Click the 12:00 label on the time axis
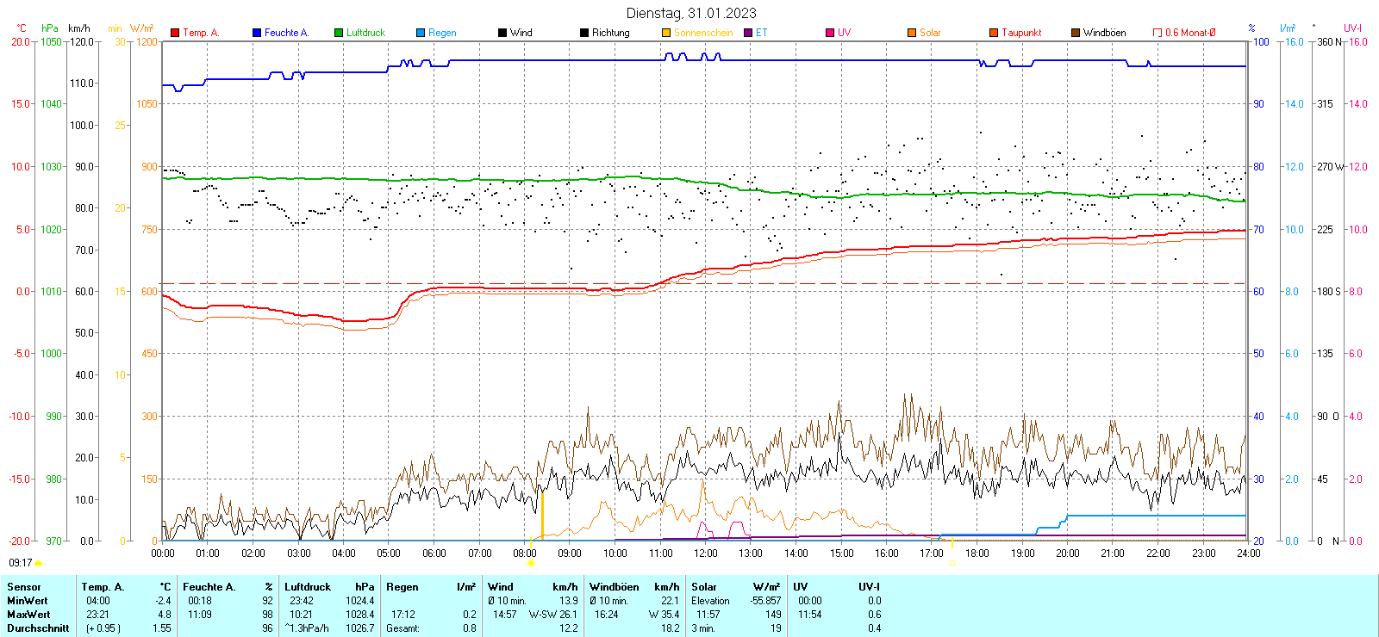 (x=705, y=554)
